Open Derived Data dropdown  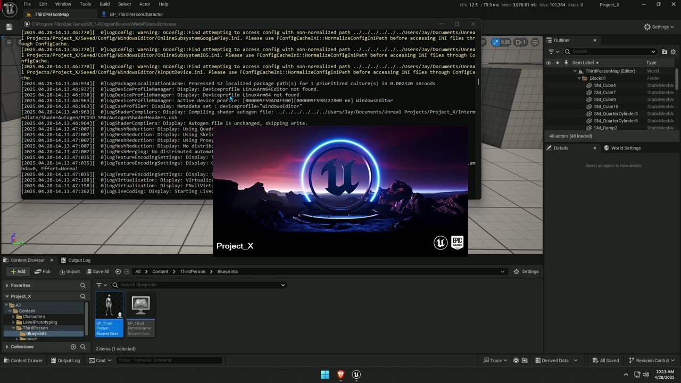pyautogui.click(x=555, y=360)
